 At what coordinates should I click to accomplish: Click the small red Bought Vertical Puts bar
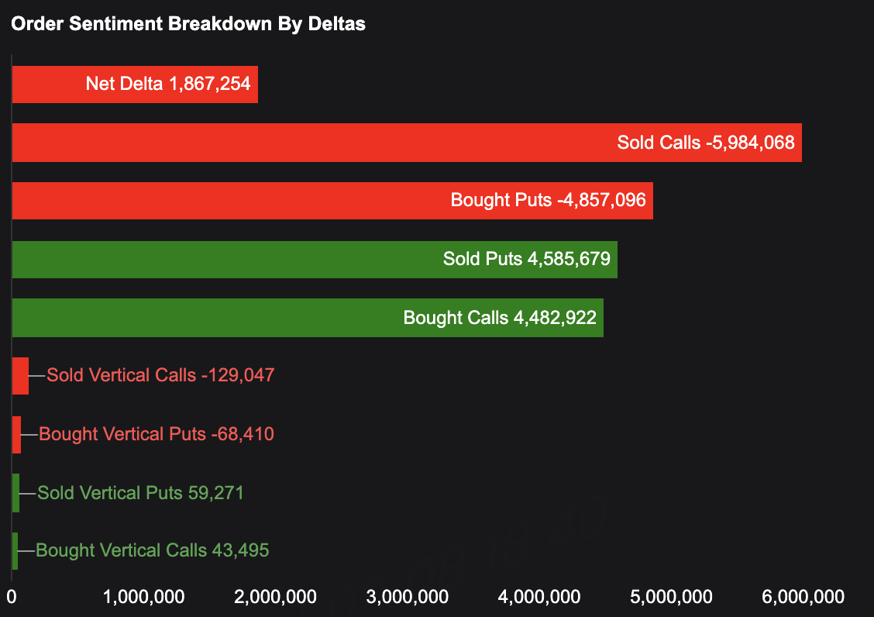[16, 435]
